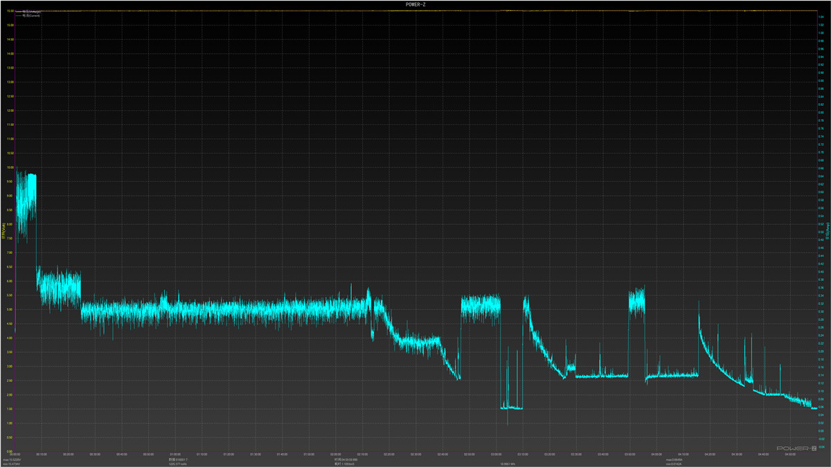Click the min voltage 15.4734V readout

click(x=12, y=464)
